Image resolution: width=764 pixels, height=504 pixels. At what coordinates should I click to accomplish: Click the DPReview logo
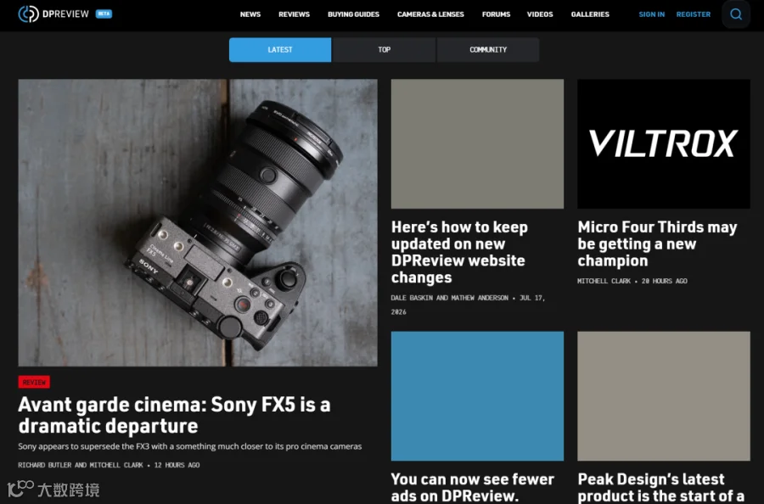tap(53, 14)
